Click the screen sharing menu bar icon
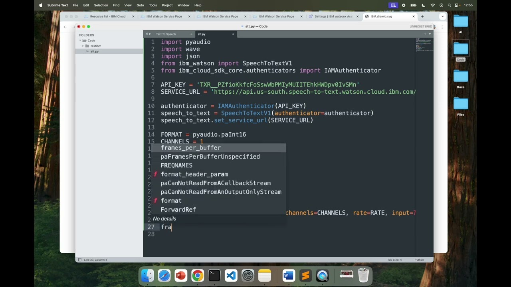The image size is (511, 287). [393, 5]
